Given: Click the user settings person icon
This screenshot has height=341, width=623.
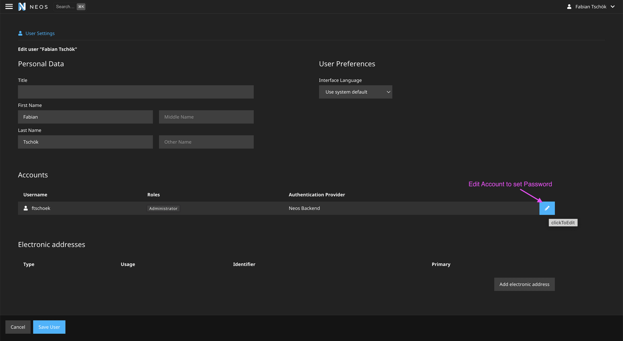Looking at the screenshot, I should 20,33.
